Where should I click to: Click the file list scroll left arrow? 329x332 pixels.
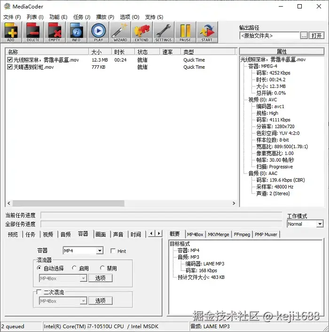point(9,203)
